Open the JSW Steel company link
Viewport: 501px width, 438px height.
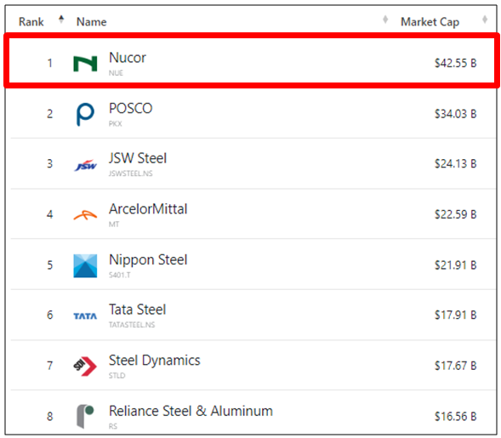click(138, 158)
